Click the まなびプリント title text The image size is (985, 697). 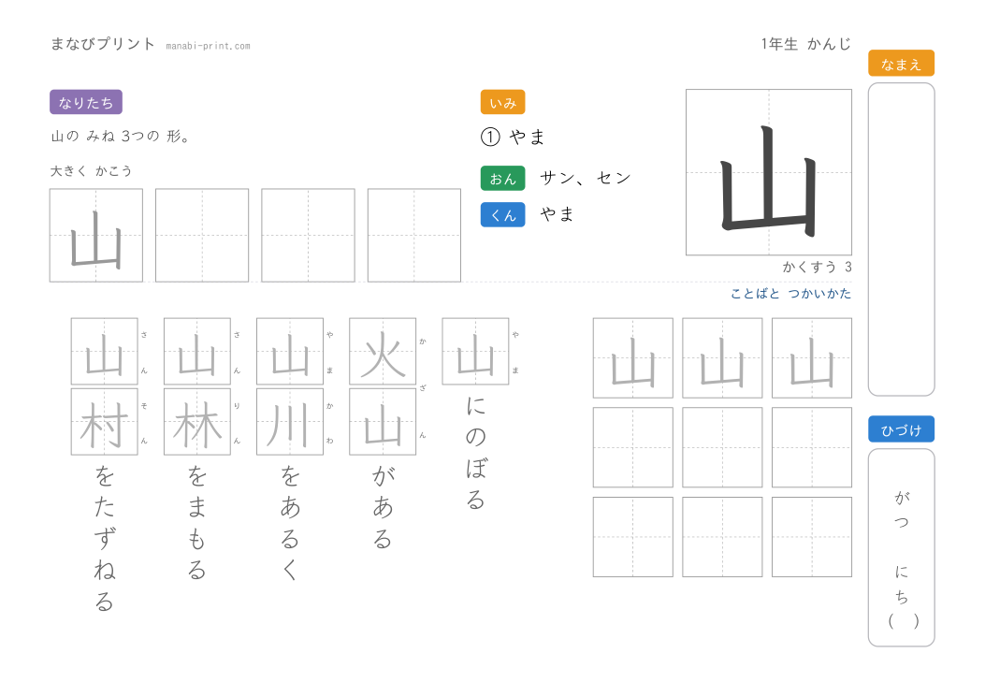click(x=102, y=44)
